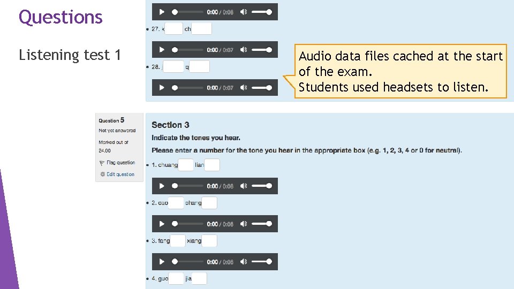
Task: Click the first tone box of question 27
Action: tap(173, 29)
